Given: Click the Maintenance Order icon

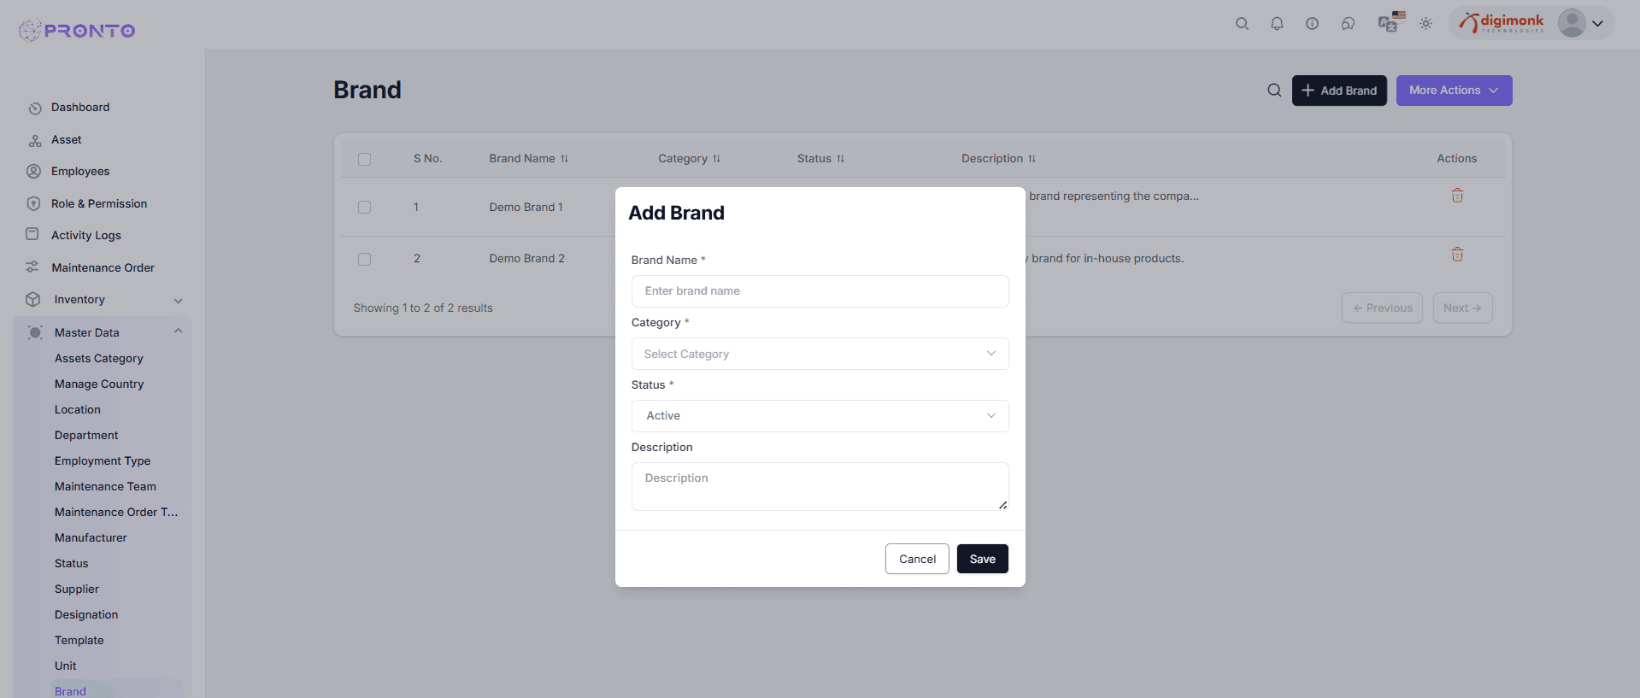Looking at the screenshot, I should [x=32, y=267].
